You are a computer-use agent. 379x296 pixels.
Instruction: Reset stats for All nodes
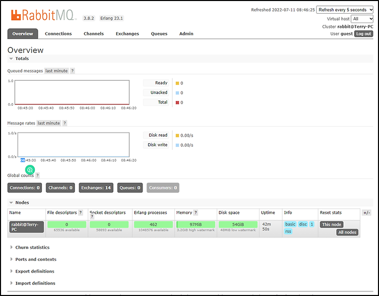pos(347,232)
